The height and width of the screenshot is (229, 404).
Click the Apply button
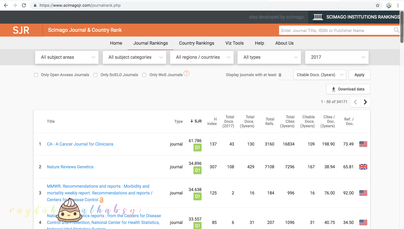click(359, 75)
